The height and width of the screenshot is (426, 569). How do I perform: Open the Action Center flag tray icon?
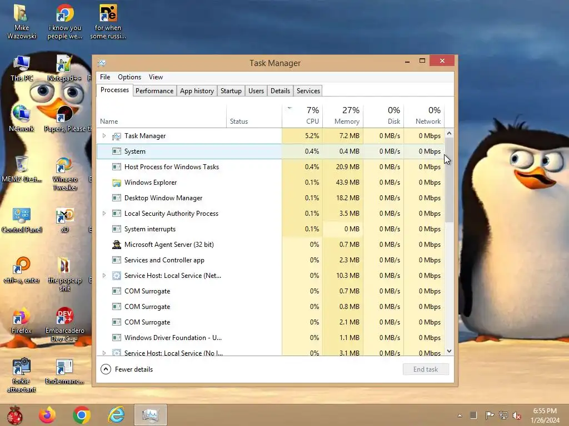pos(490,415)
